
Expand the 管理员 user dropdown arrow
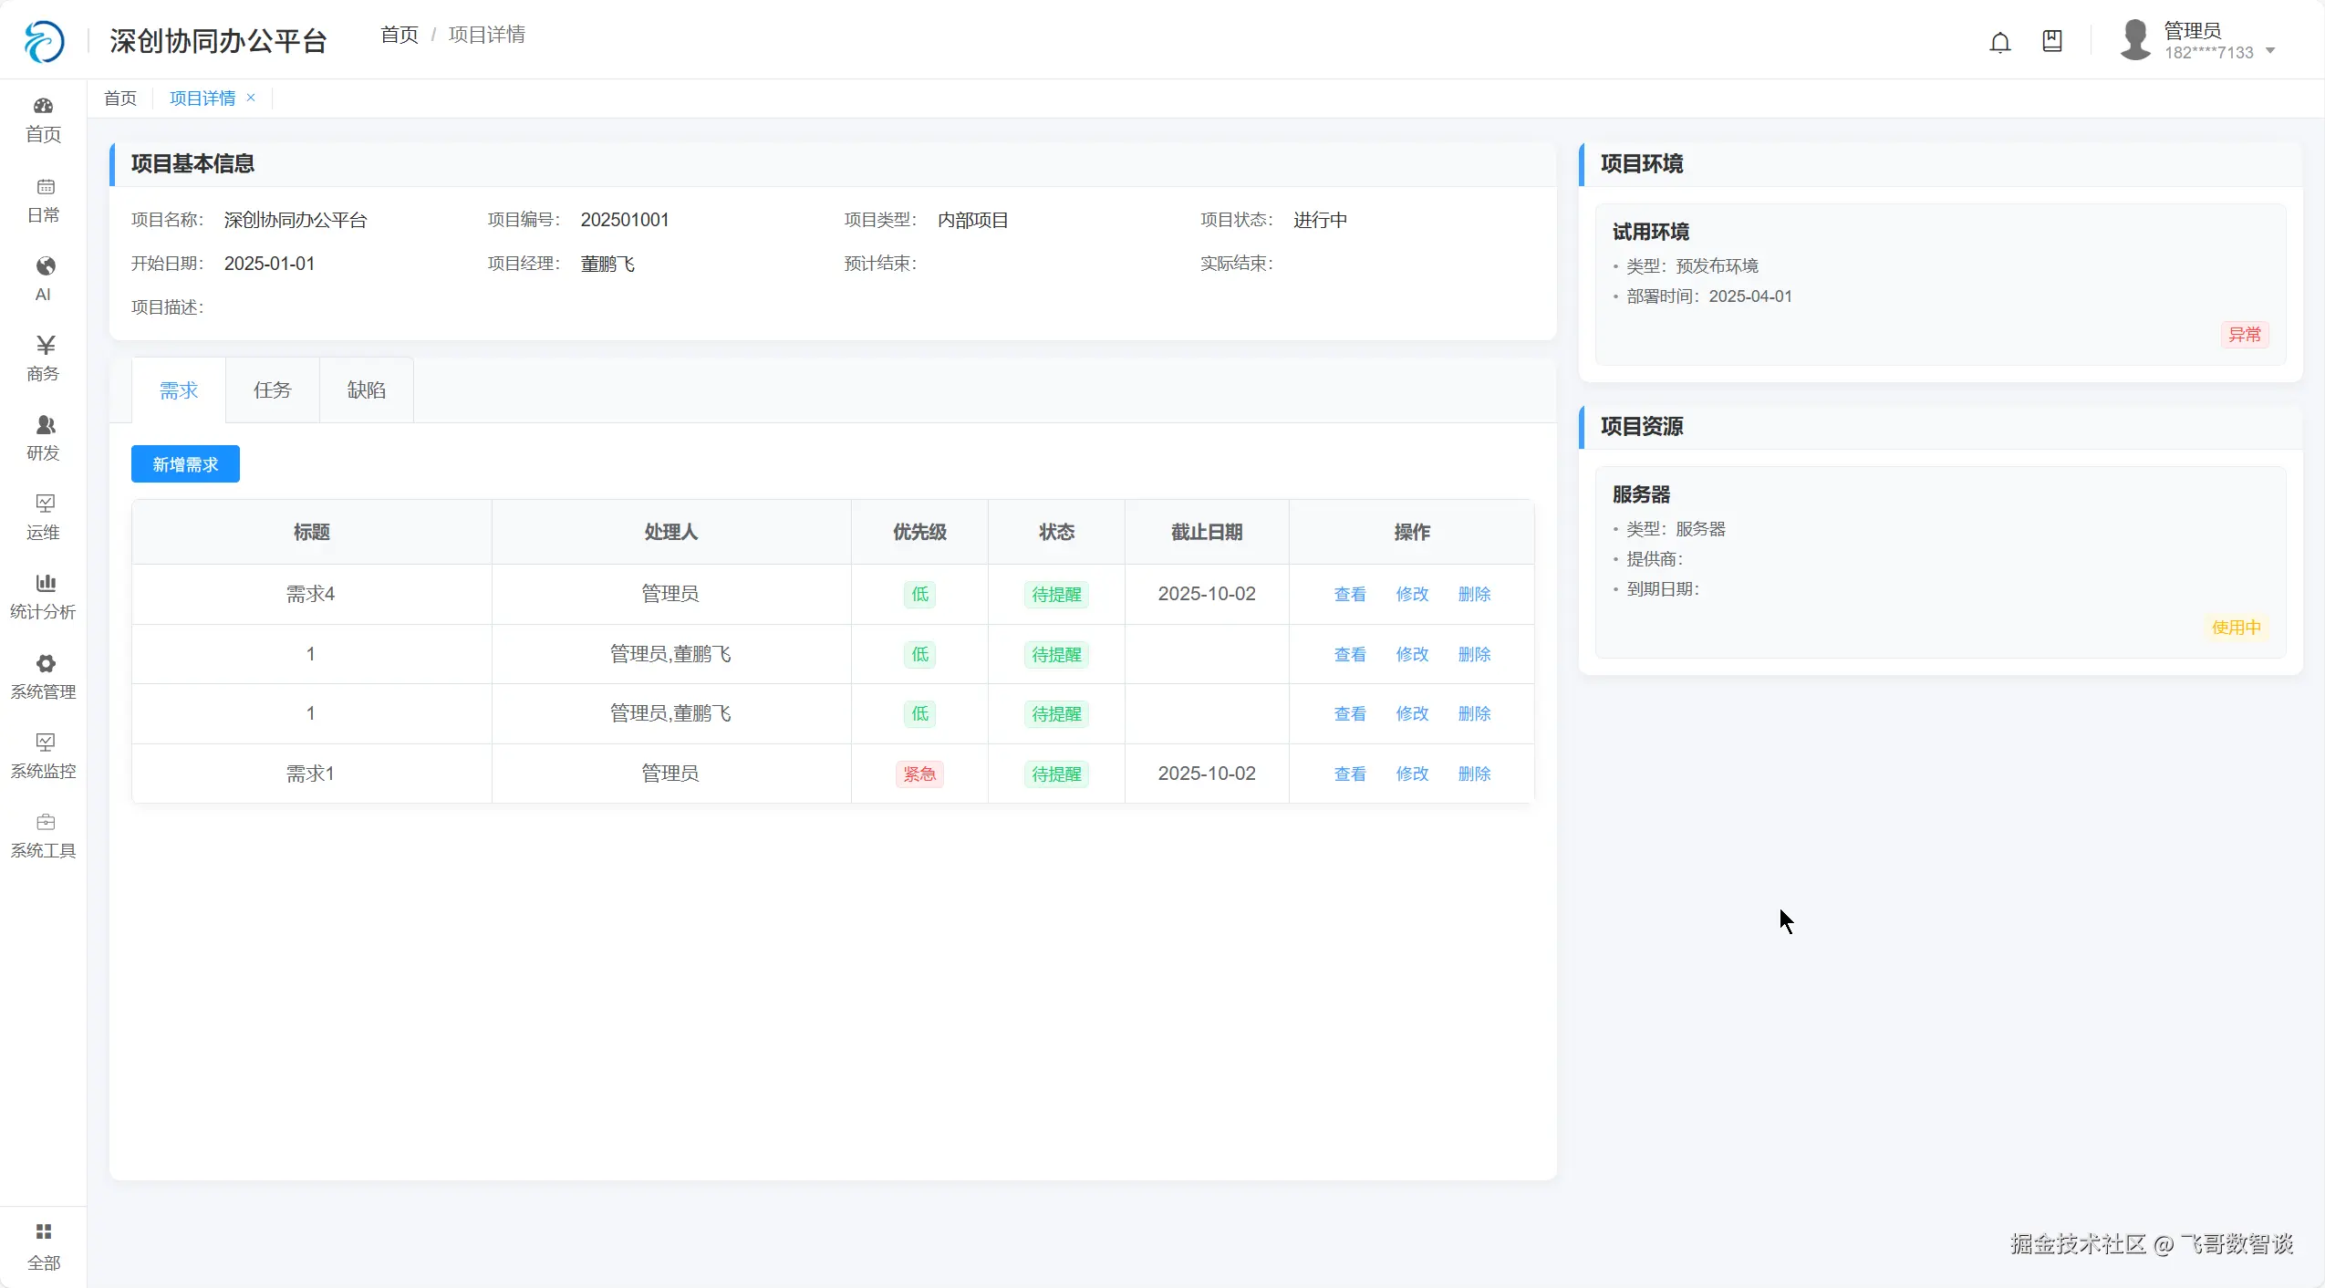(2270, 52)
